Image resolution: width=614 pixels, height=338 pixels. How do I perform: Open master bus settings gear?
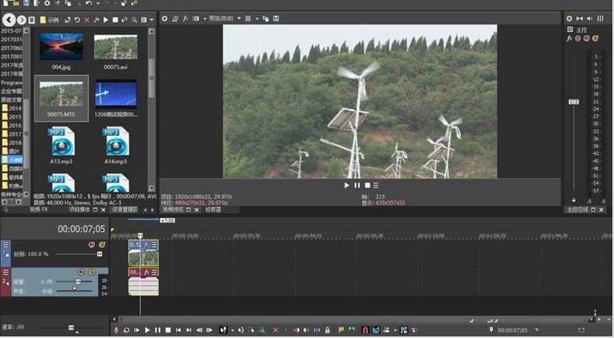point(570,18)
